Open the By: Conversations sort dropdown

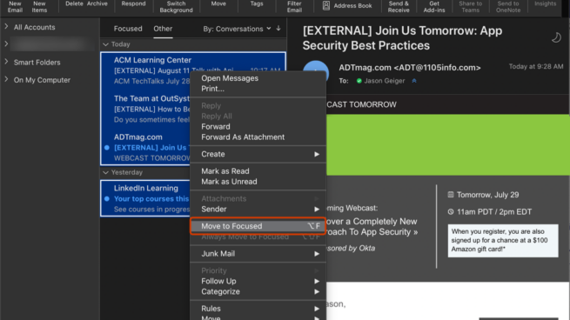pyautogui.click(x=237, y=29)
